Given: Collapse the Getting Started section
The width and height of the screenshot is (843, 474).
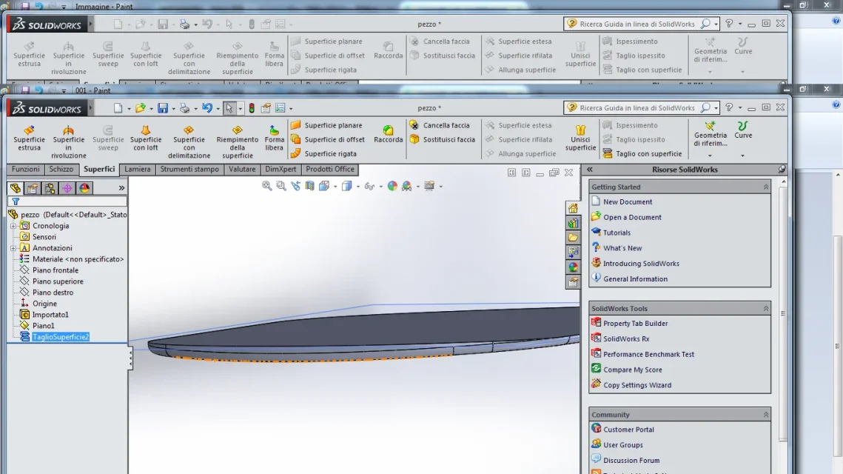Looking at the screenshot, I should click(x=765, y=187).
